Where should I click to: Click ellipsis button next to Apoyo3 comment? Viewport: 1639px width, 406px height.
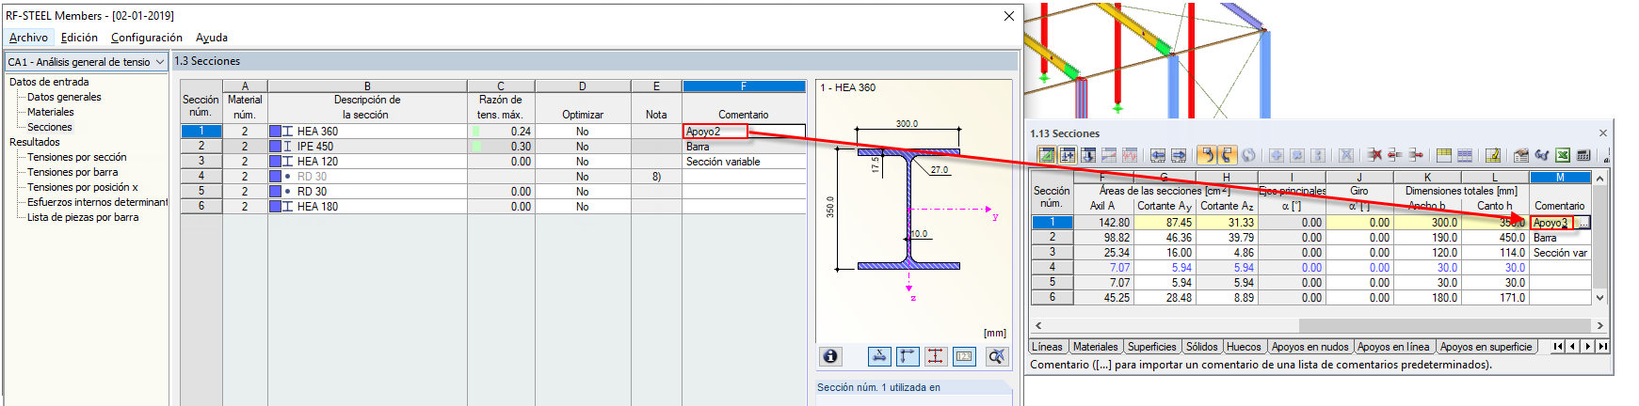point(1583,223)
